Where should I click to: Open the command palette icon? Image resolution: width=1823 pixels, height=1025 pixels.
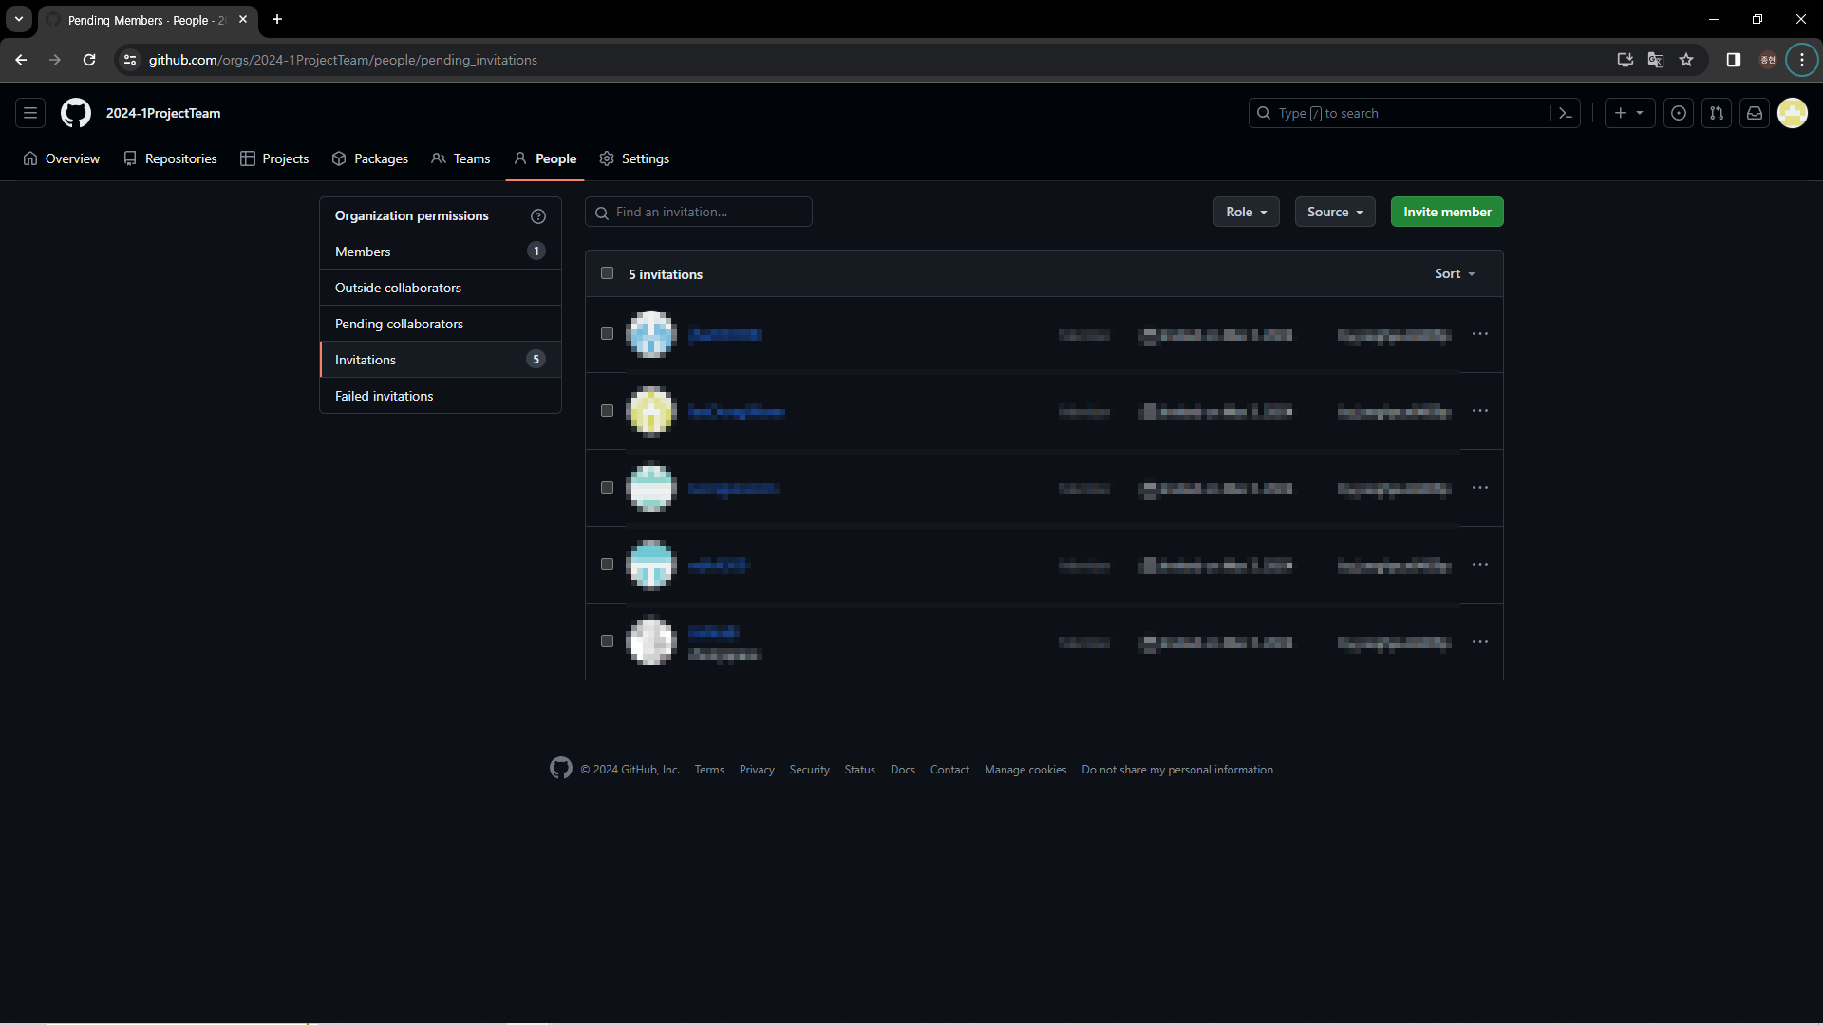1565,113
